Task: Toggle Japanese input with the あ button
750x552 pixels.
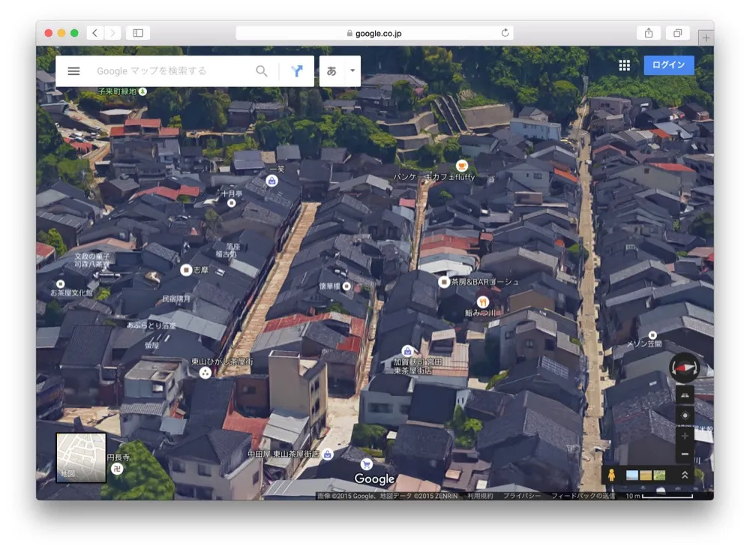Action: click(x=331, y=70)
